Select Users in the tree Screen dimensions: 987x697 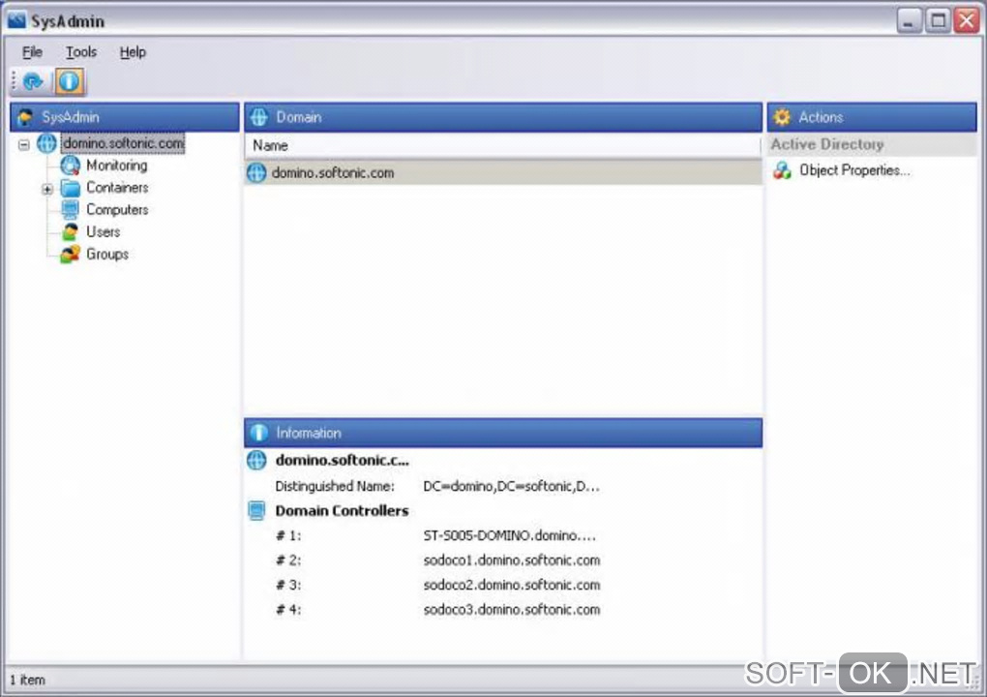click(x=103, y=231)
